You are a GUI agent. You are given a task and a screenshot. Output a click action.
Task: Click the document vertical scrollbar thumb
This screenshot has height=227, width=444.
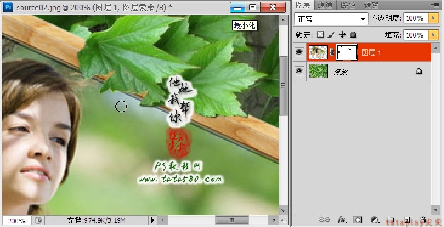click(x=283, y=85)
